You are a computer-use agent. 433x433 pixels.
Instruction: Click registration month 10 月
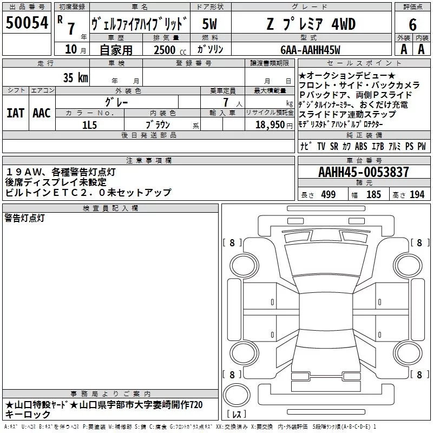75,49
